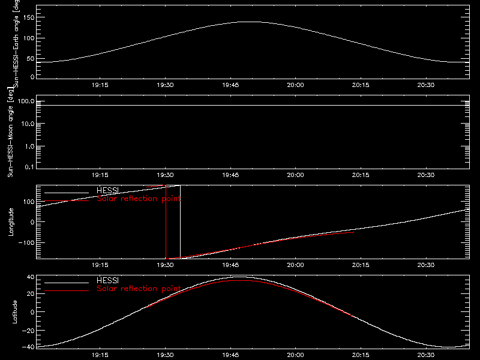Click HESSI legend label in Longitude plot

(107, 190)
